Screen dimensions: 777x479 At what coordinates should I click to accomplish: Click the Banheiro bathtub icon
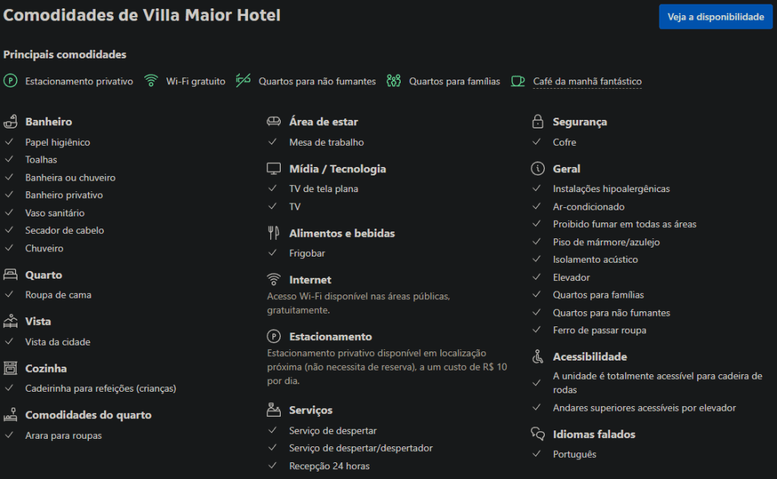click(x=11, y=121)
